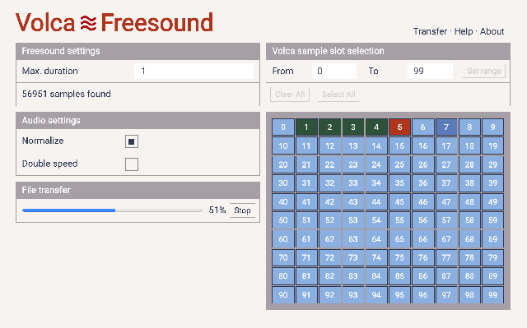Deselect green sample slot 1
527x328 pixels.
[x=306, y=127]
